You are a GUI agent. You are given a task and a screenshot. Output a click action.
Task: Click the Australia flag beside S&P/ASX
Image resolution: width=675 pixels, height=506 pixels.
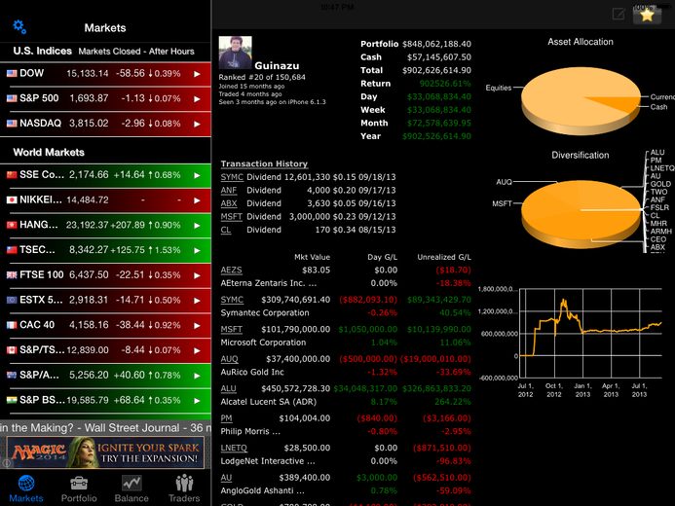[12, 375]
